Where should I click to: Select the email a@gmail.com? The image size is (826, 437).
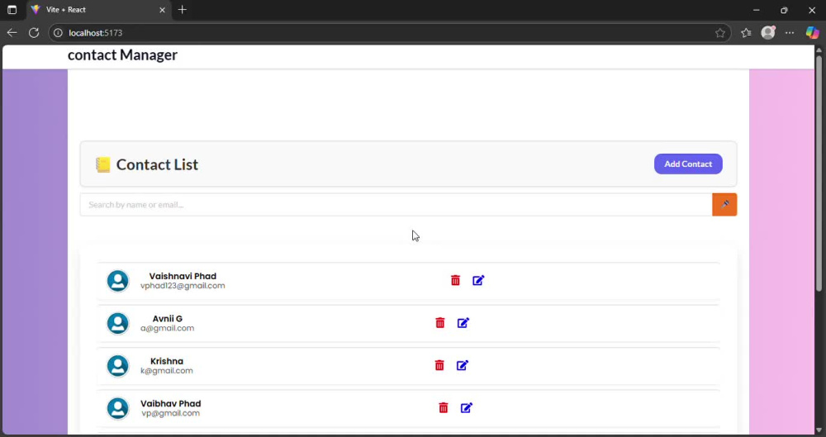(167, 328)
